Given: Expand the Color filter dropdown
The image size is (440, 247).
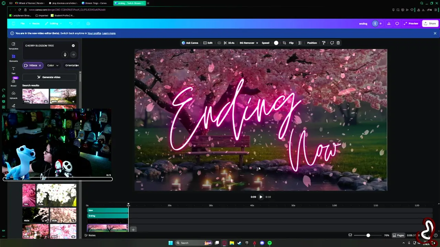Looking at the screenshot, I should click(x=53, y=65).
